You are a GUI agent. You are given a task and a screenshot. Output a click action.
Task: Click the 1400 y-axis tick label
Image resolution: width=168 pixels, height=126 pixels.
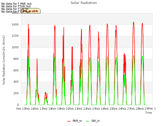tap(15, 24)
